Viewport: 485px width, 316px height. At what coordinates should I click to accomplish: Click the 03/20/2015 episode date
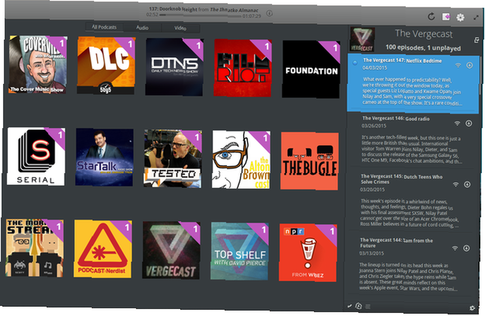[x=372, y=189]
